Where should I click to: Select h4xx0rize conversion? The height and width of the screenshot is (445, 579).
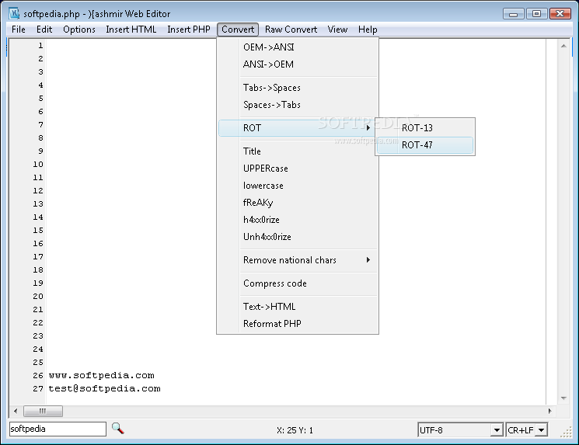coord(298,220)
